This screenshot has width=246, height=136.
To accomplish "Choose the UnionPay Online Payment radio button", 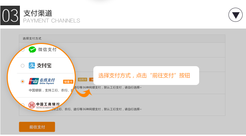I will 23,82.
